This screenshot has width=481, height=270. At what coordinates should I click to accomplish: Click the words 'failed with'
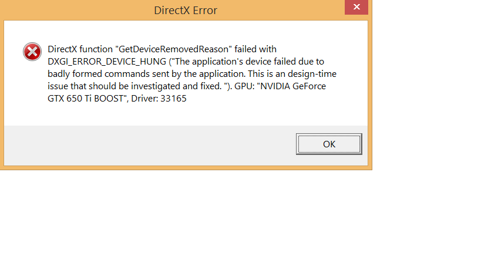pos(255,49)
